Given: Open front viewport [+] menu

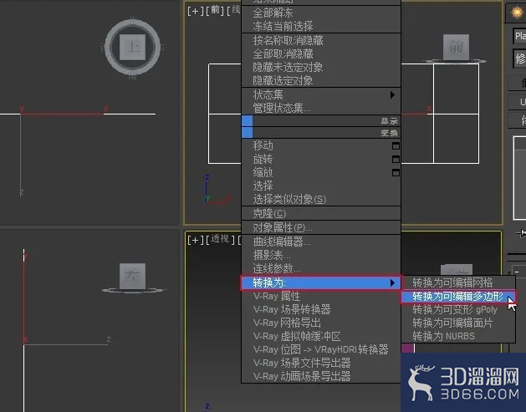Looking at the screenshot, I should coord(195,11).
